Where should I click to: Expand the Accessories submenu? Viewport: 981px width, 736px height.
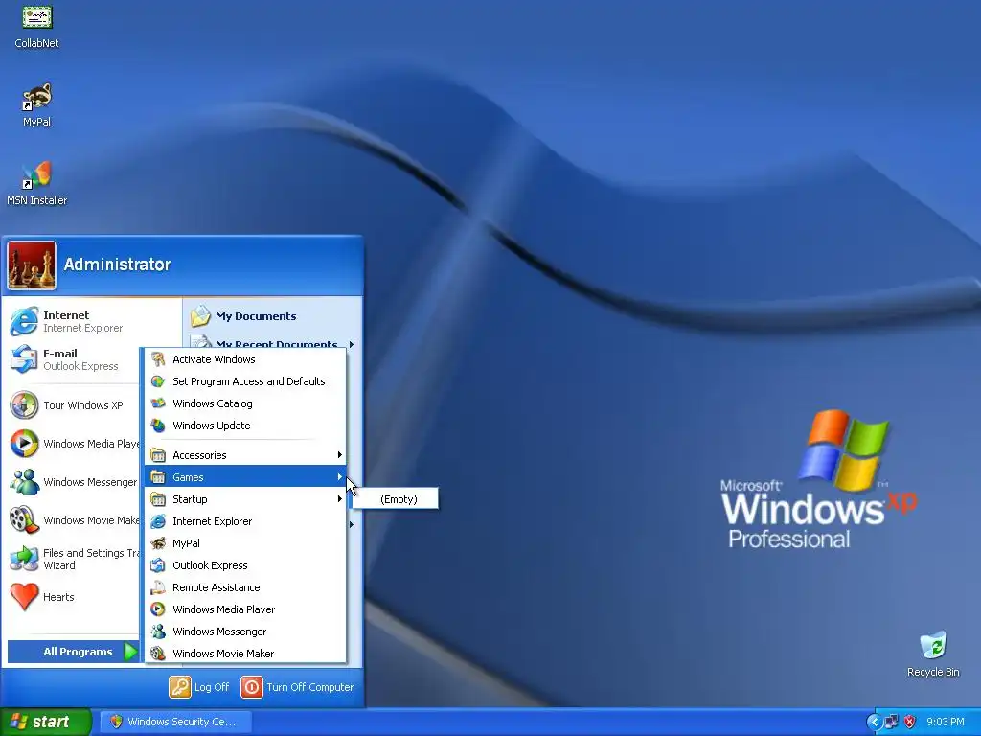tap(245, 455)
